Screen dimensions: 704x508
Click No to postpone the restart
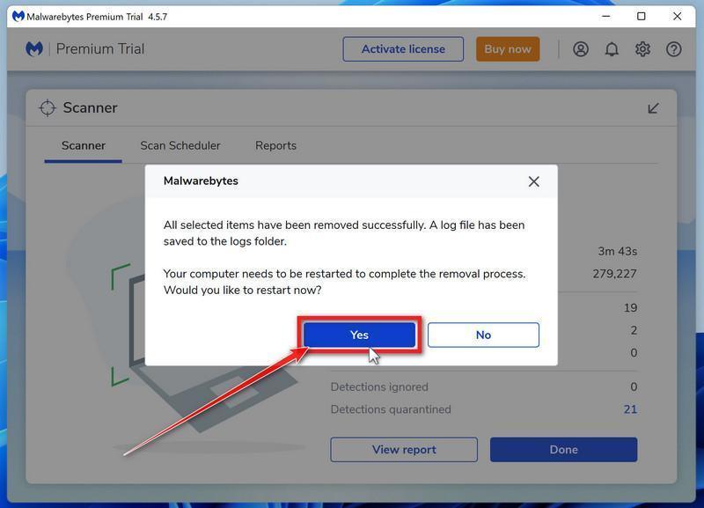[483, 335]
